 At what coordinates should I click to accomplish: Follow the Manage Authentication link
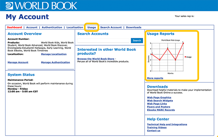coord(56,62)
